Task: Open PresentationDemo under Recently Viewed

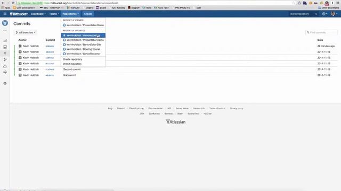Action: click(x=83, y=25)
